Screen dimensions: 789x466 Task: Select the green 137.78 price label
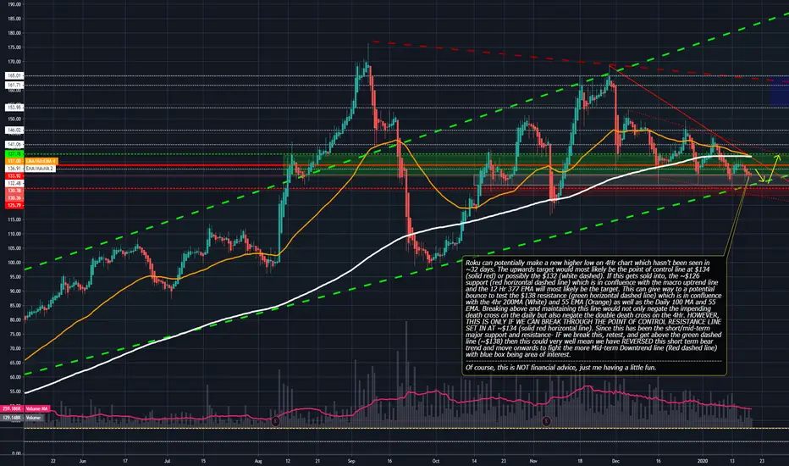coord(14,153)
